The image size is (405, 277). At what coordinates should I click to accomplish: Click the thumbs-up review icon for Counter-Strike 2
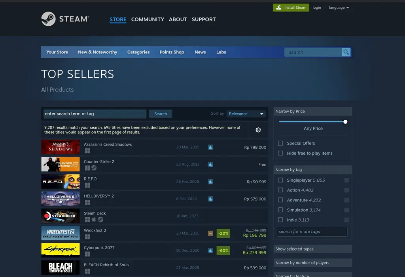pyautogui.click(x=210, y=164)
